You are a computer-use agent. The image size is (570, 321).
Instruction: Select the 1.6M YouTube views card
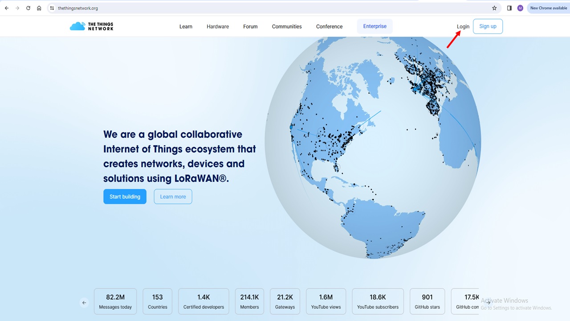(326, 301)
